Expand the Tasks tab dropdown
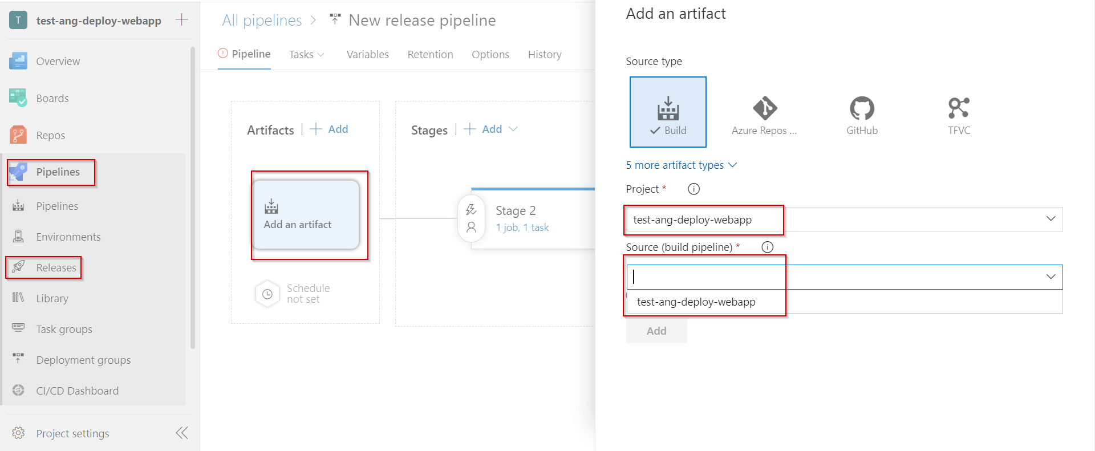The image size is (1095, 451). pos(321,55)
